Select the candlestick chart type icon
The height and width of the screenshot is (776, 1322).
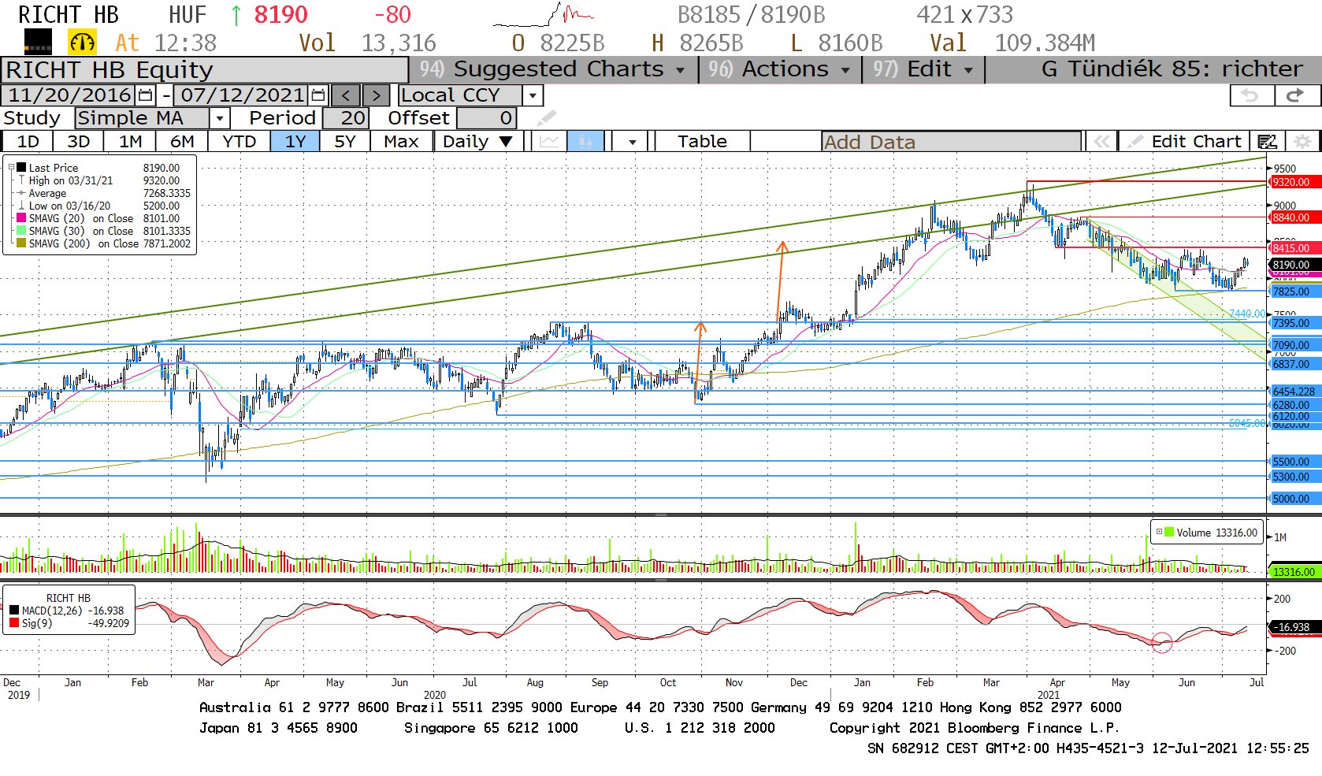[x=585, y=142]
